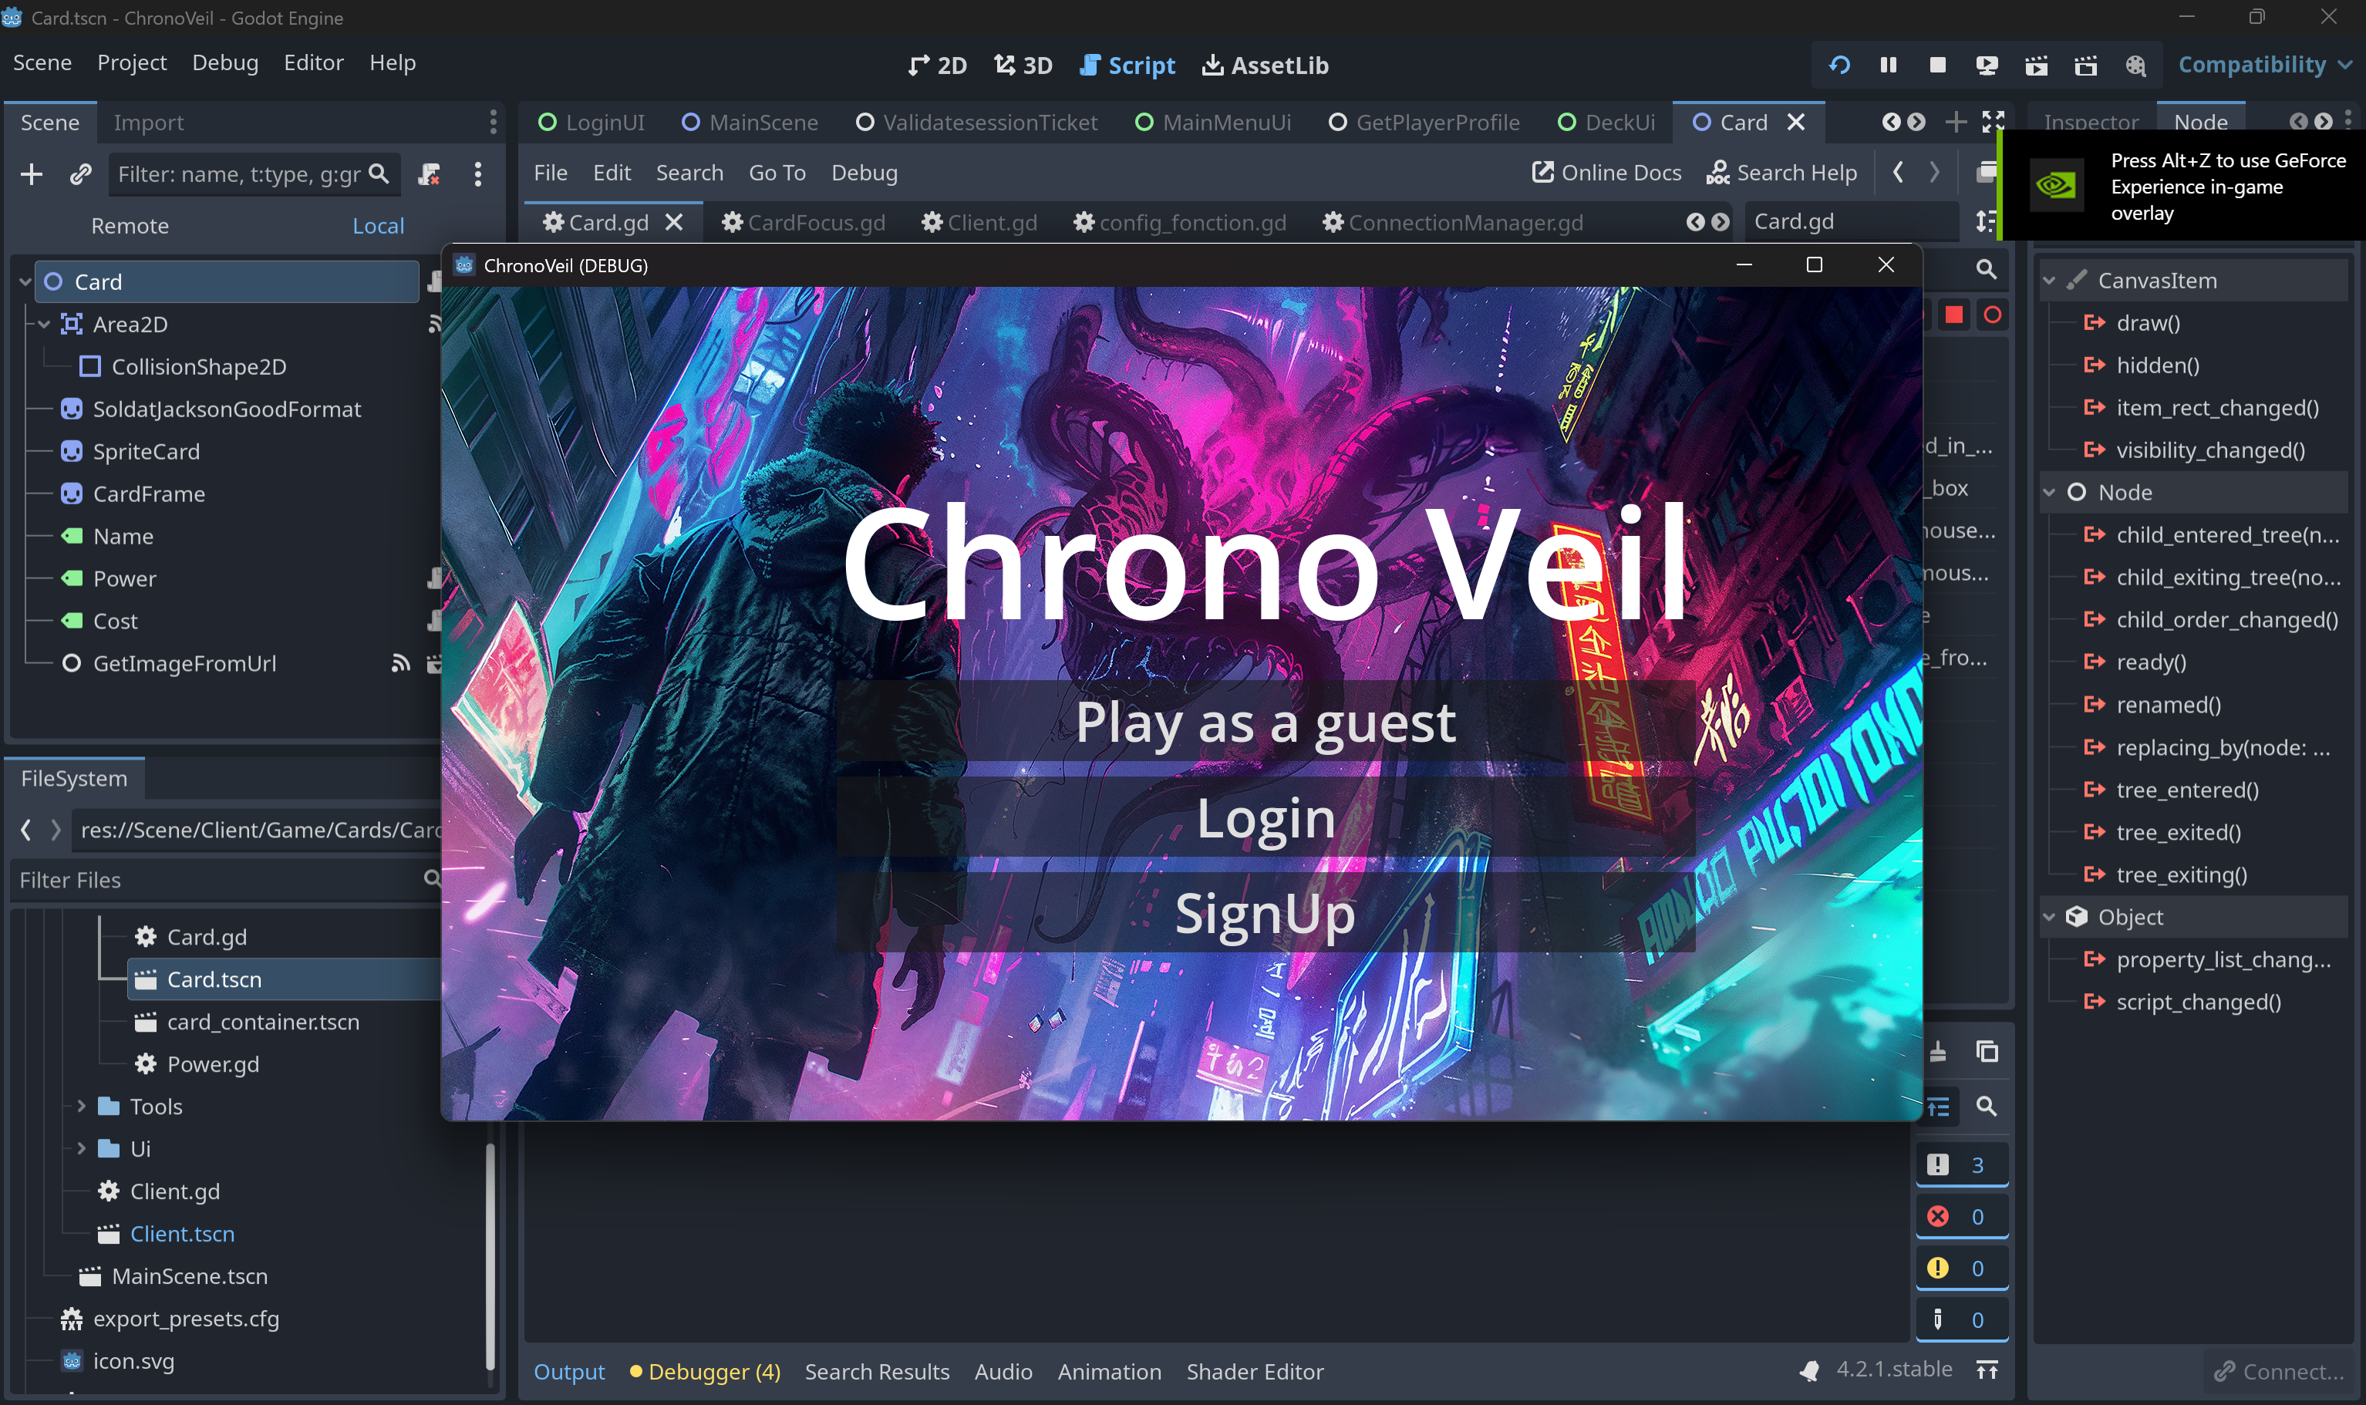This screenshot has height=1405, width=2366.
Task: Click the FileSystem dock scrollbar
Action: click(x=490, y=1255)
